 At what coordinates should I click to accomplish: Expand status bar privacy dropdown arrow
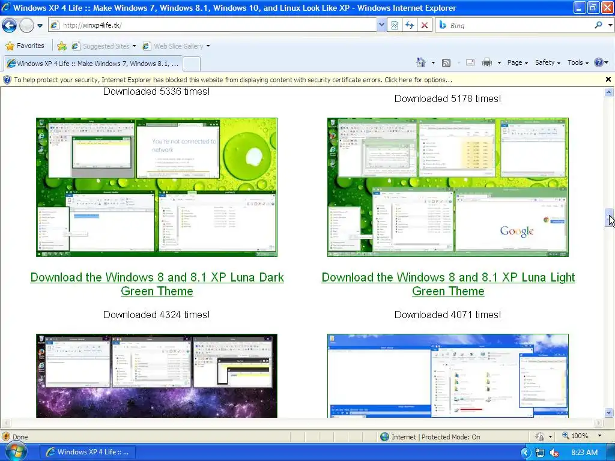(550, 436)
